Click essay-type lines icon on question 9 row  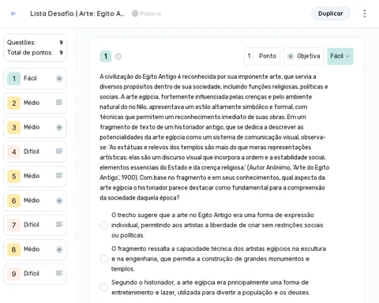click(x=59, y=273)
